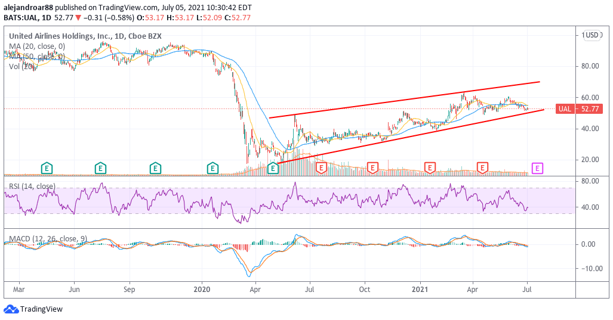The image size is (613, 320).
Task: Click the Vol (20) indicator legend
Action: (x=21, y=66)
